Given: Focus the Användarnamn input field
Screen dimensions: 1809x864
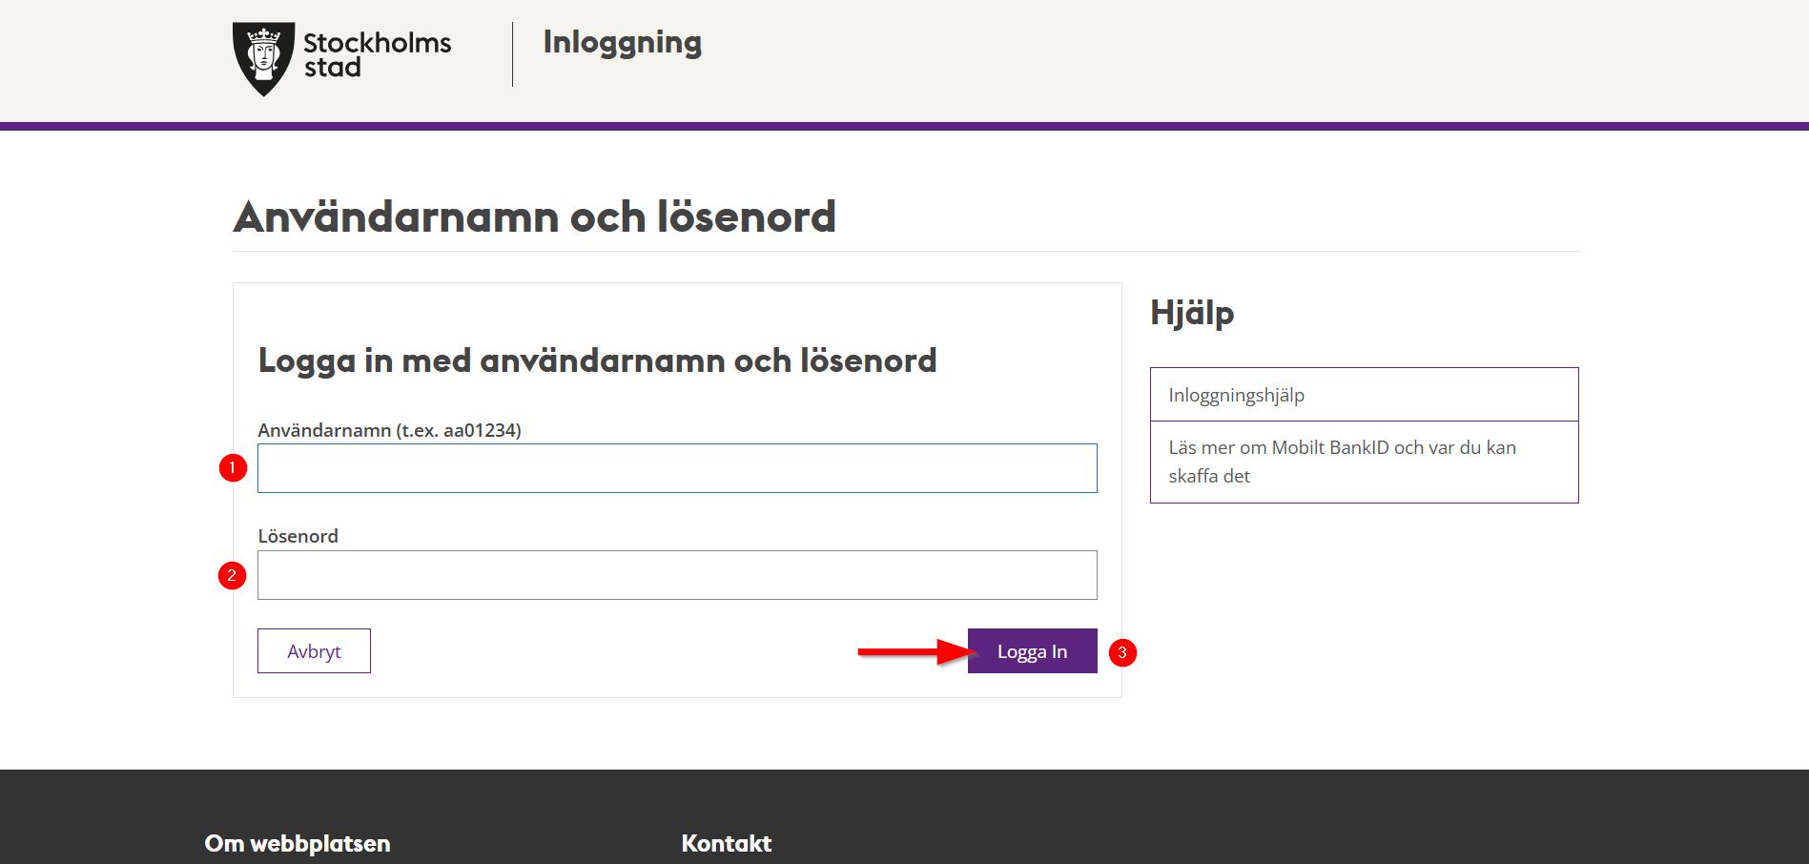Looking at the screenshot, I should click(x=677, y=468).
